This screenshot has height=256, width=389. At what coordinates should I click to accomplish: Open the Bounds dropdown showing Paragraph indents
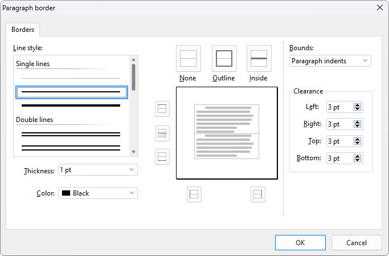tap(330, 61)
